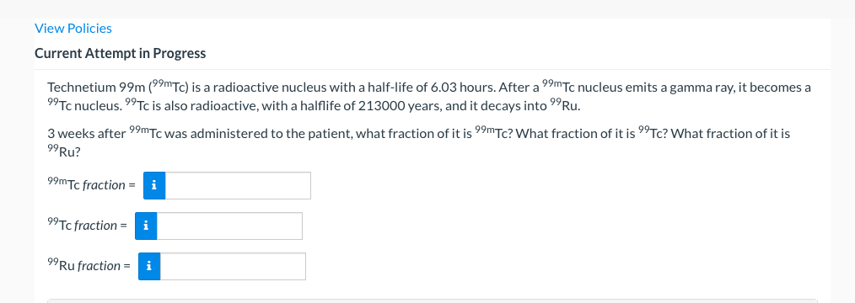Click '3 weeks after' in the question

[x=87, y=133]
